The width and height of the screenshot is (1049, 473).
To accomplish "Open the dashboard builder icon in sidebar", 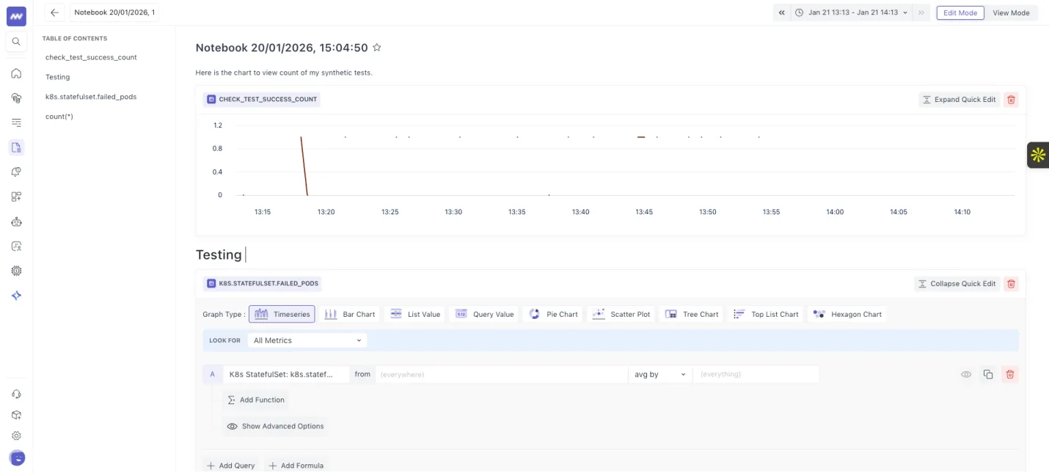I will [16, 197].
